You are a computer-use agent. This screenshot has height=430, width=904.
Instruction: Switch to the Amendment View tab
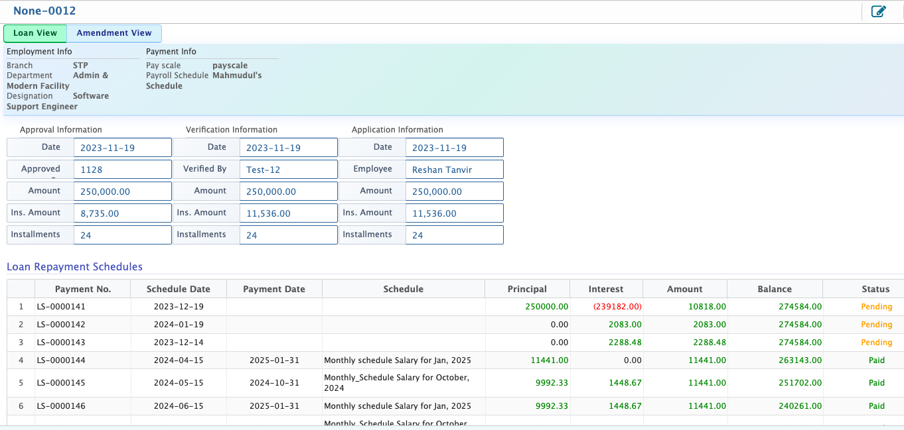114,33
